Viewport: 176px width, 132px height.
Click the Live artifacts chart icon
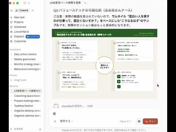tap(11, 32)
